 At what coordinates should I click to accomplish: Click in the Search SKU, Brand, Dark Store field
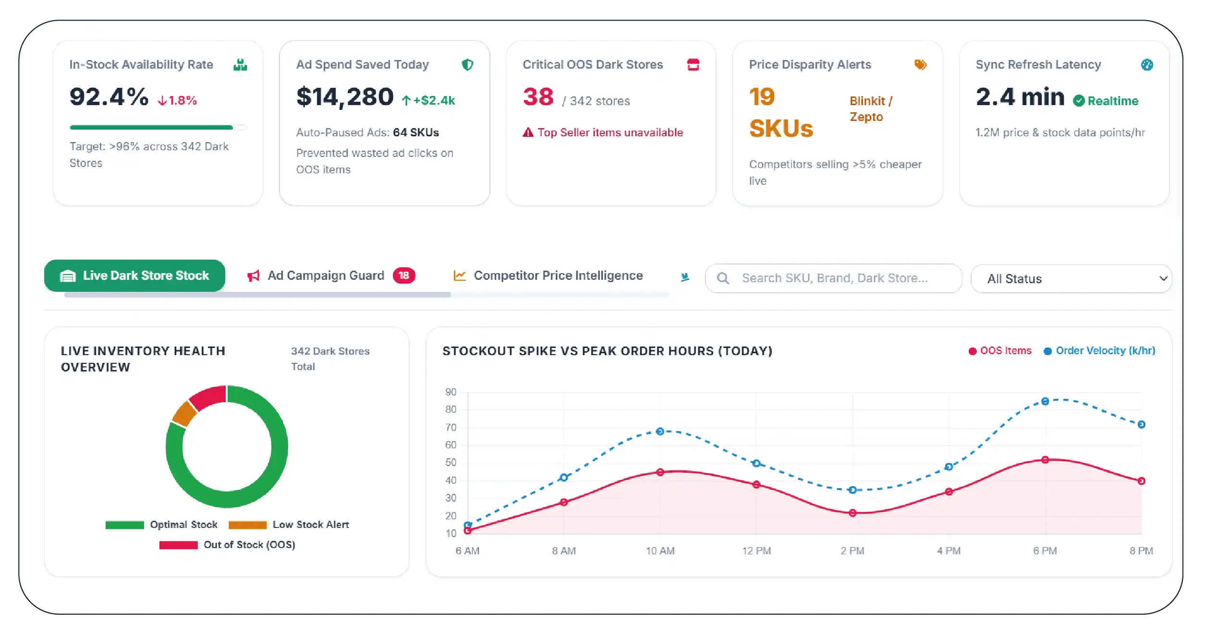(833, 278)
